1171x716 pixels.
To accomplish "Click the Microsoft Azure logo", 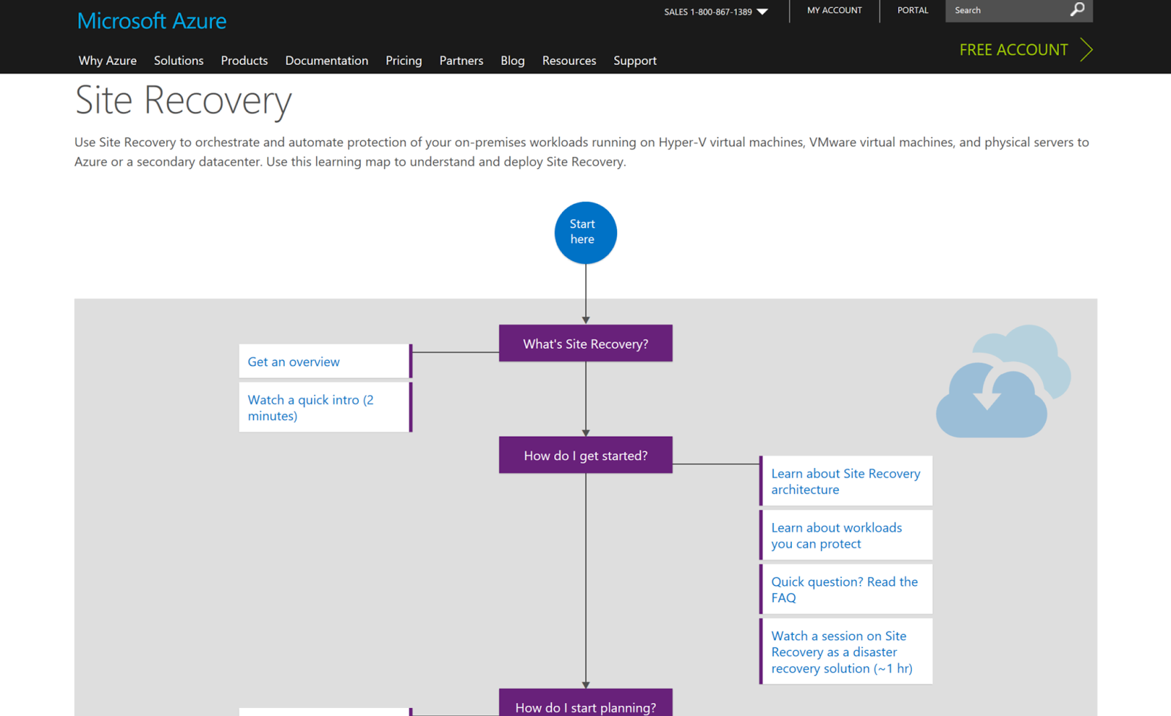I will 151,21.
